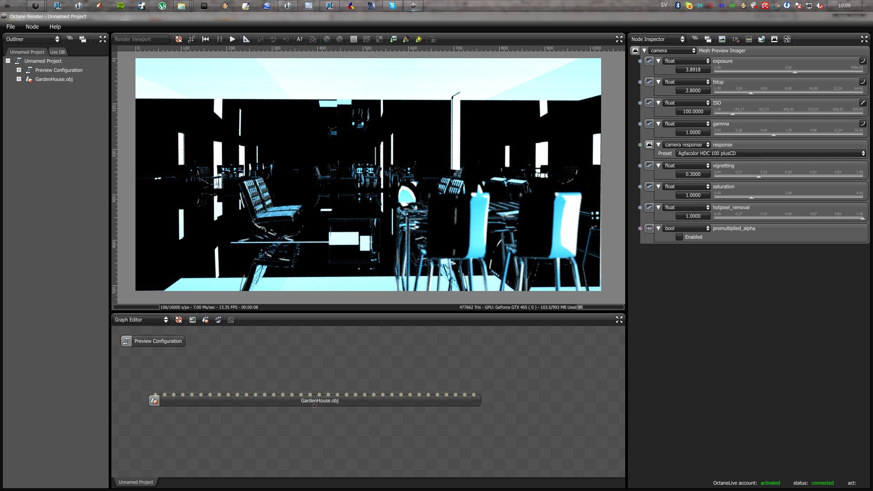This screenshot has width=873, height=491.
Task: Click the save graph icon in Graph Editor
Action: [192, 320]
